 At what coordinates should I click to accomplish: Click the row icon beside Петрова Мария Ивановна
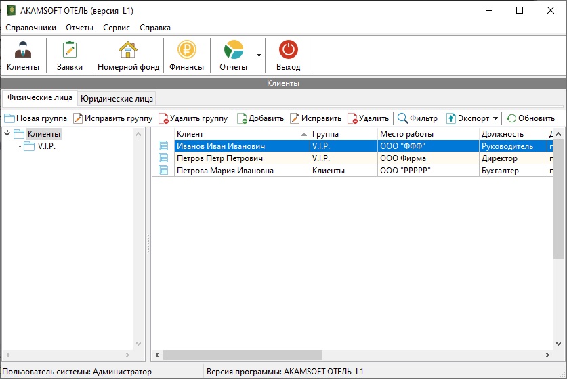[x=163, y=171]
